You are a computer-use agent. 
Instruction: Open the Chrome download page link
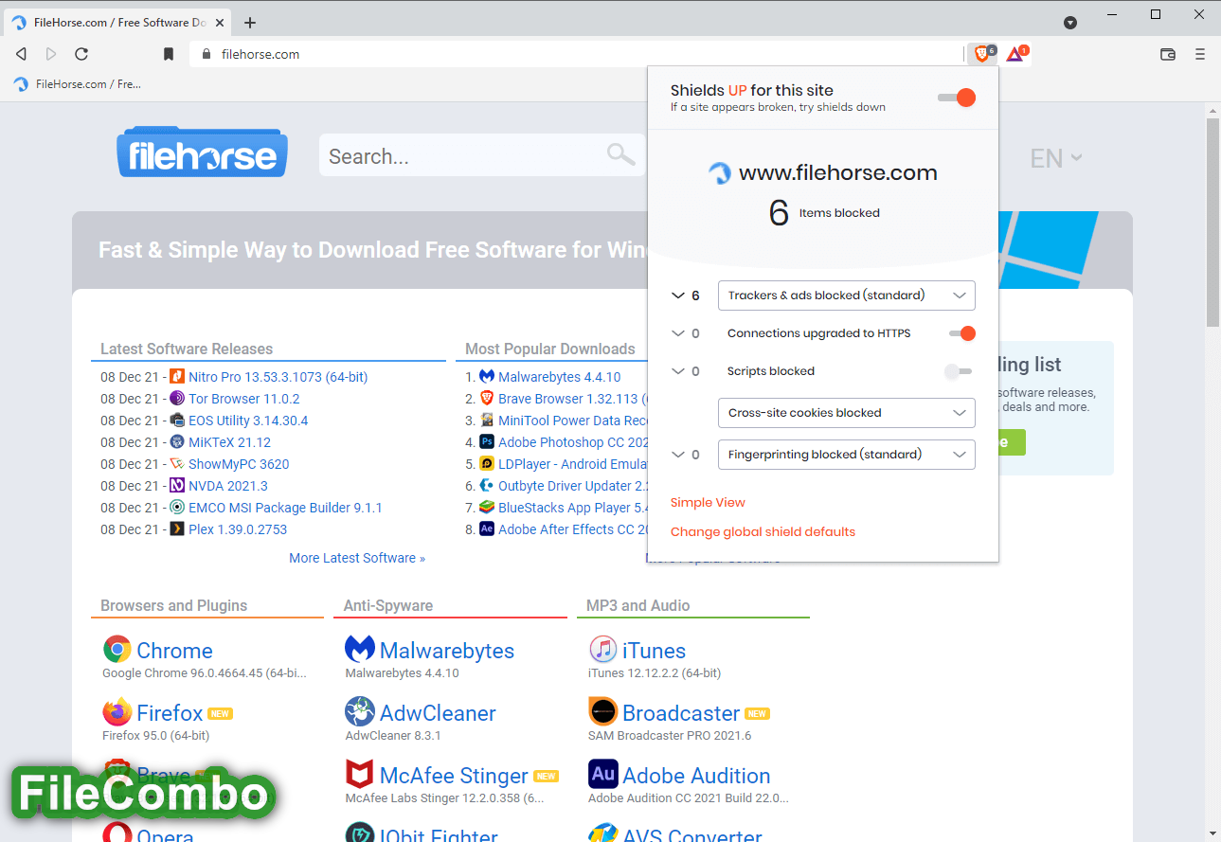point(174,651)
